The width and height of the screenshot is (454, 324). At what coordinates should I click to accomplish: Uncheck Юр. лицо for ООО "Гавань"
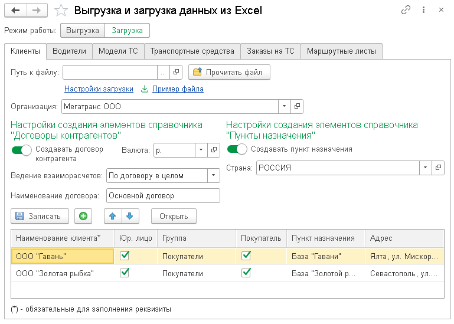pyautogui.click(x=125, y=256)
